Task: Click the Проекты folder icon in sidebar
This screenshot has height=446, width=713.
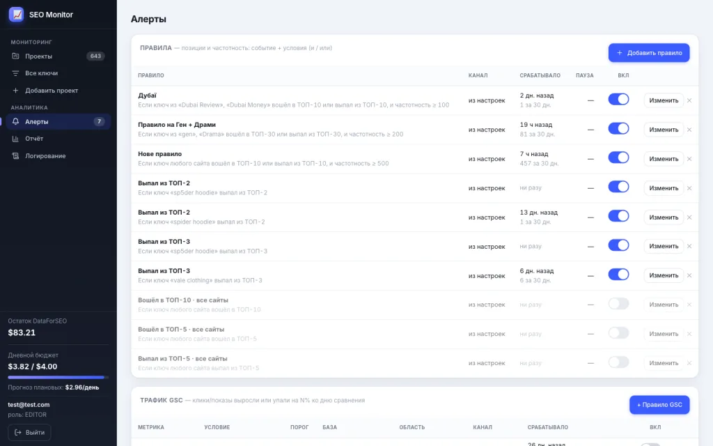Action: click(x=15, y=56)
